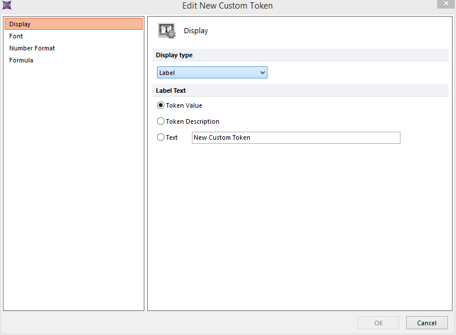
Task: Click the application icon in the title bar
Action: [6, 6]
